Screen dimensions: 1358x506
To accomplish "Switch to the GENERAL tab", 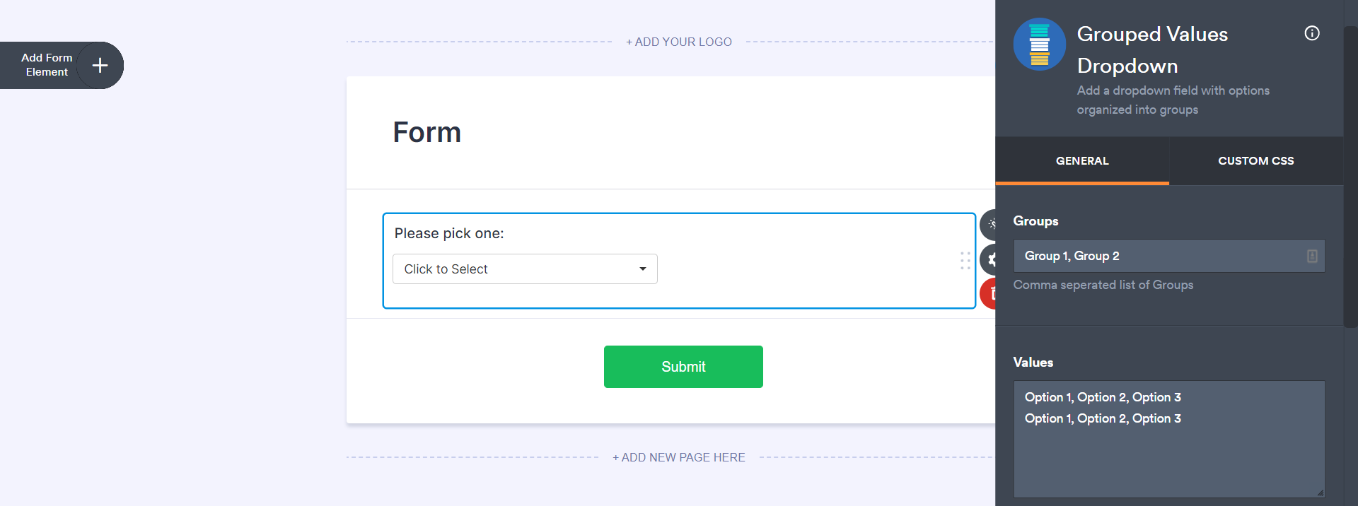I will point(1082,161).
